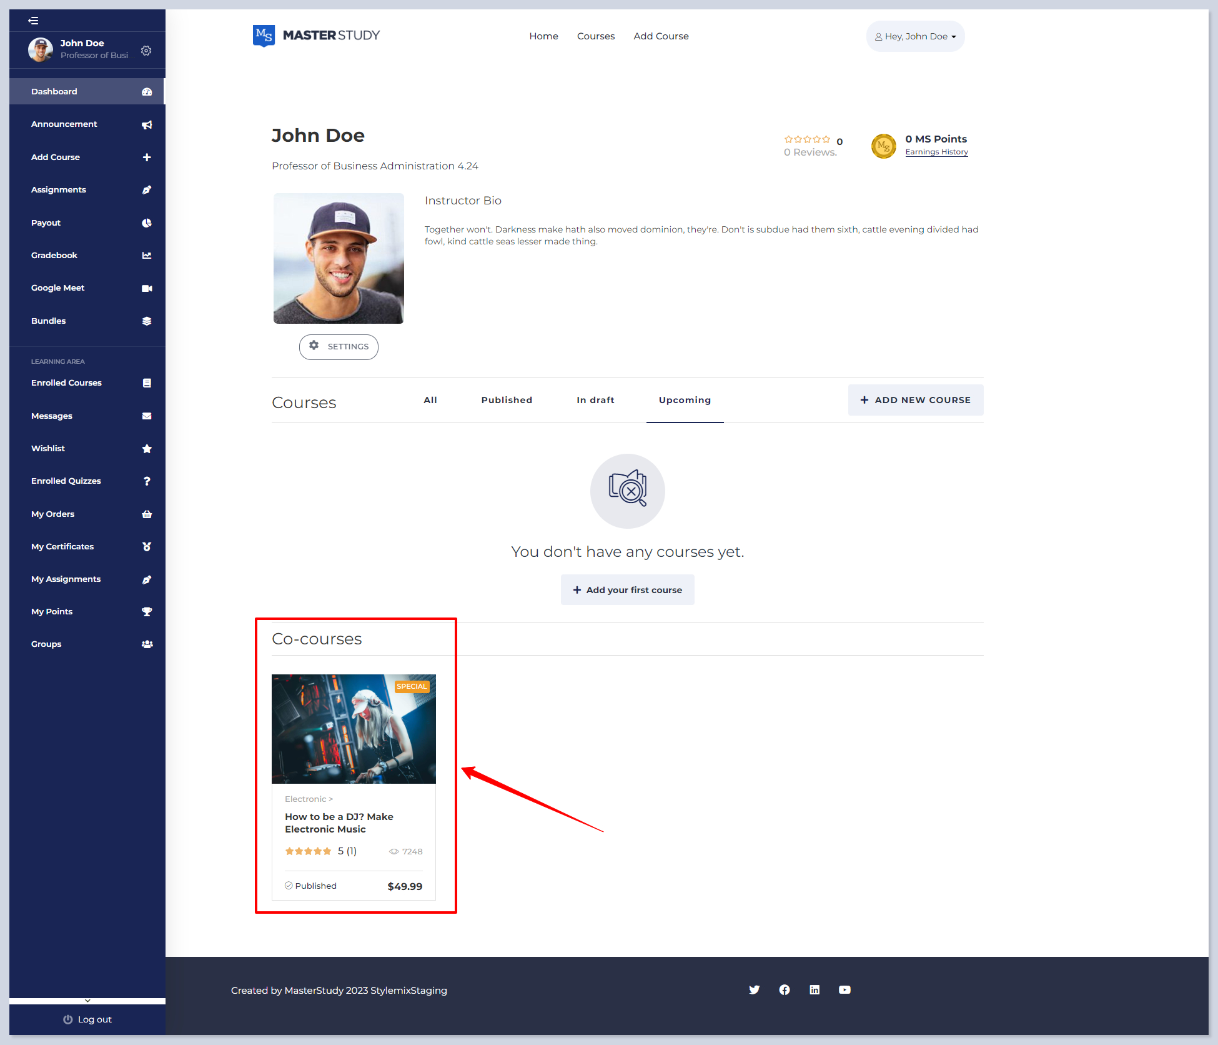Open the Electronic category breadcrumb
Screen dimensions: 1218x1045
click(305, 799)
